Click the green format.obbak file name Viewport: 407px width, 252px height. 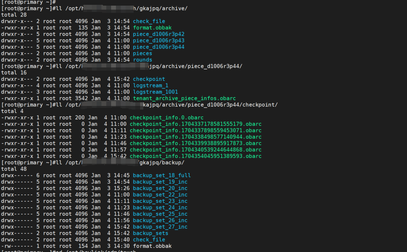click(x=152, y=28)
